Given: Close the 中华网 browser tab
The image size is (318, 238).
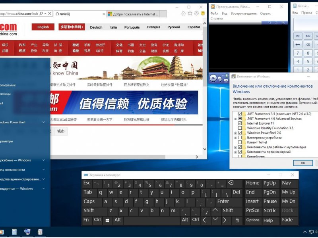Looking at the screenshot, I should [x=104, y=14].
